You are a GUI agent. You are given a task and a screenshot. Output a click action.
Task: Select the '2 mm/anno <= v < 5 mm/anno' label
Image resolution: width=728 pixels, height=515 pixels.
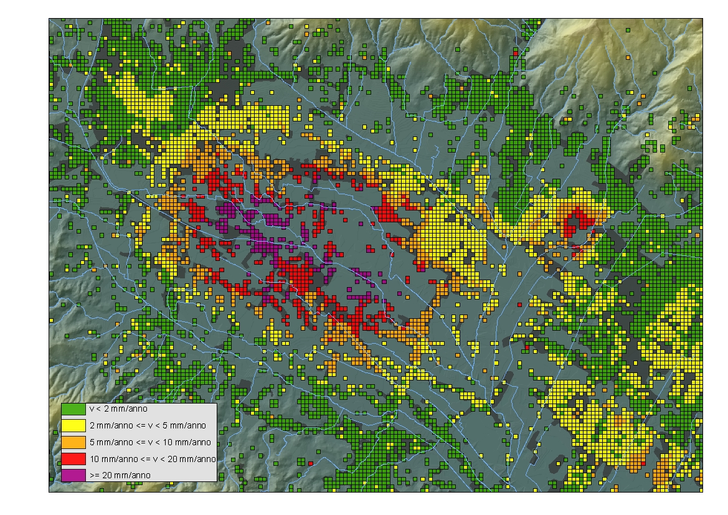148,426
